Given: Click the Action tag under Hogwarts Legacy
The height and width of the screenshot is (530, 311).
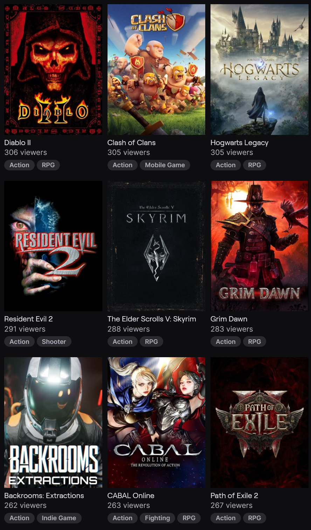Looking at the screenshot, I should pos(226,165).
